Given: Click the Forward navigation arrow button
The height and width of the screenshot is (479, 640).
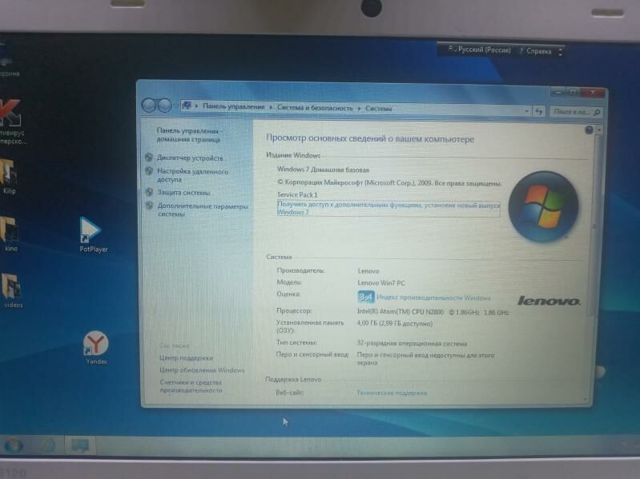Looking at the screenshot, I should pos(164,106).
